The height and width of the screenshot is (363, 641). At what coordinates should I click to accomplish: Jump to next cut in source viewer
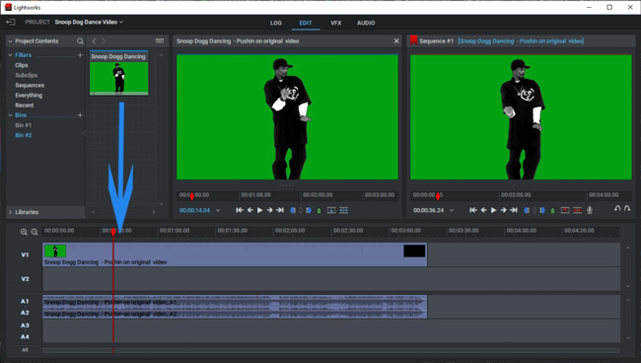280,210
